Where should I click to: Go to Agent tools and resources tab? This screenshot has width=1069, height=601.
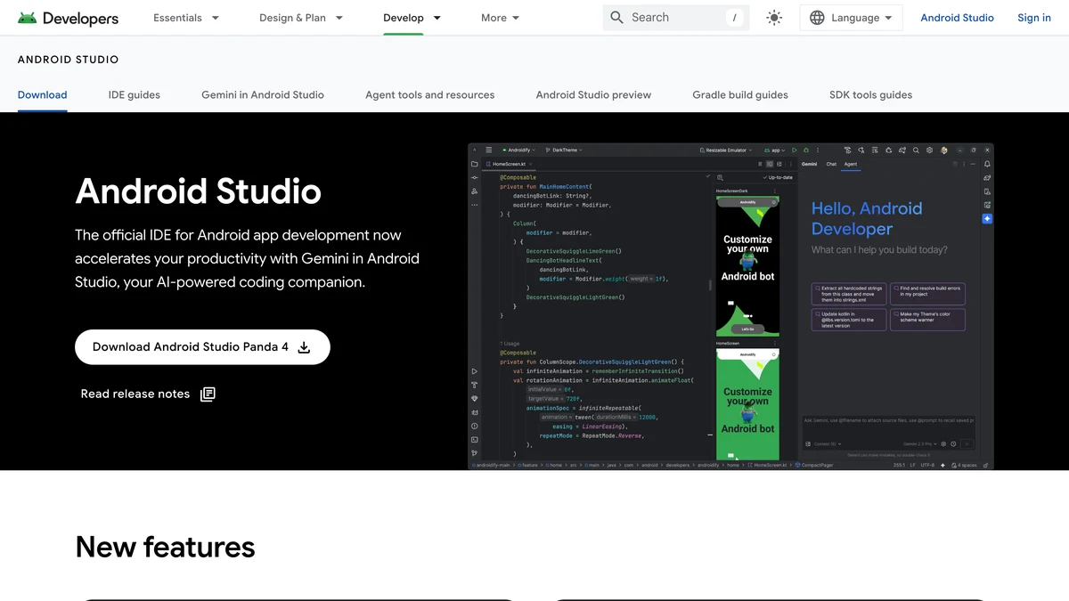[430, 94]
